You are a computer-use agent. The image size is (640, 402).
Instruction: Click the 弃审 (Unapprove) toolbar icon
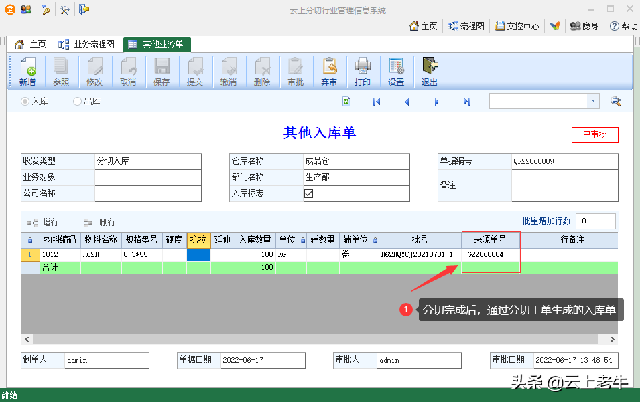pos(329,72)
